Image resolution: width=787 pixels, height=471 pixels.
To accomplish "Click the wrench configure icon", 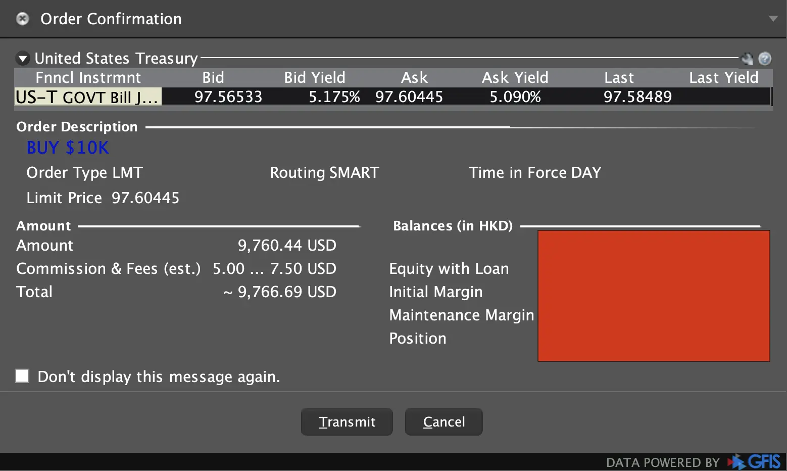I will [x=747, y=59].
